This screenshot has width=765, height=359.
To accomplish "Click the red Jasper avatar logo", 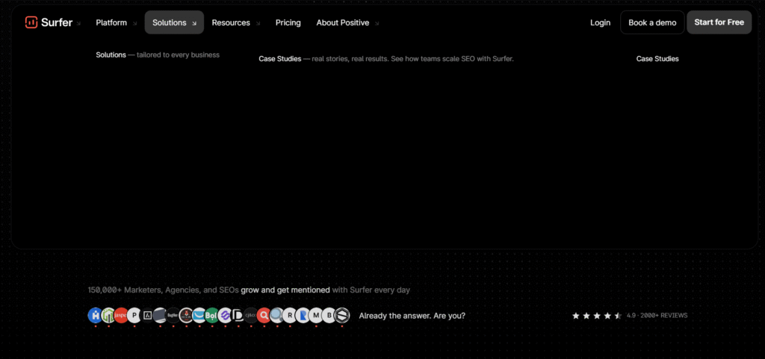I will click(x=121, y=315).
